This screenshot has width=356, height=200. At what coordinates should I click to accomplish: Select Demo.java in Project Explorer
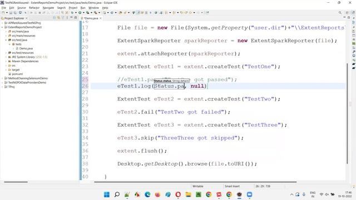(x=26, y=48)
